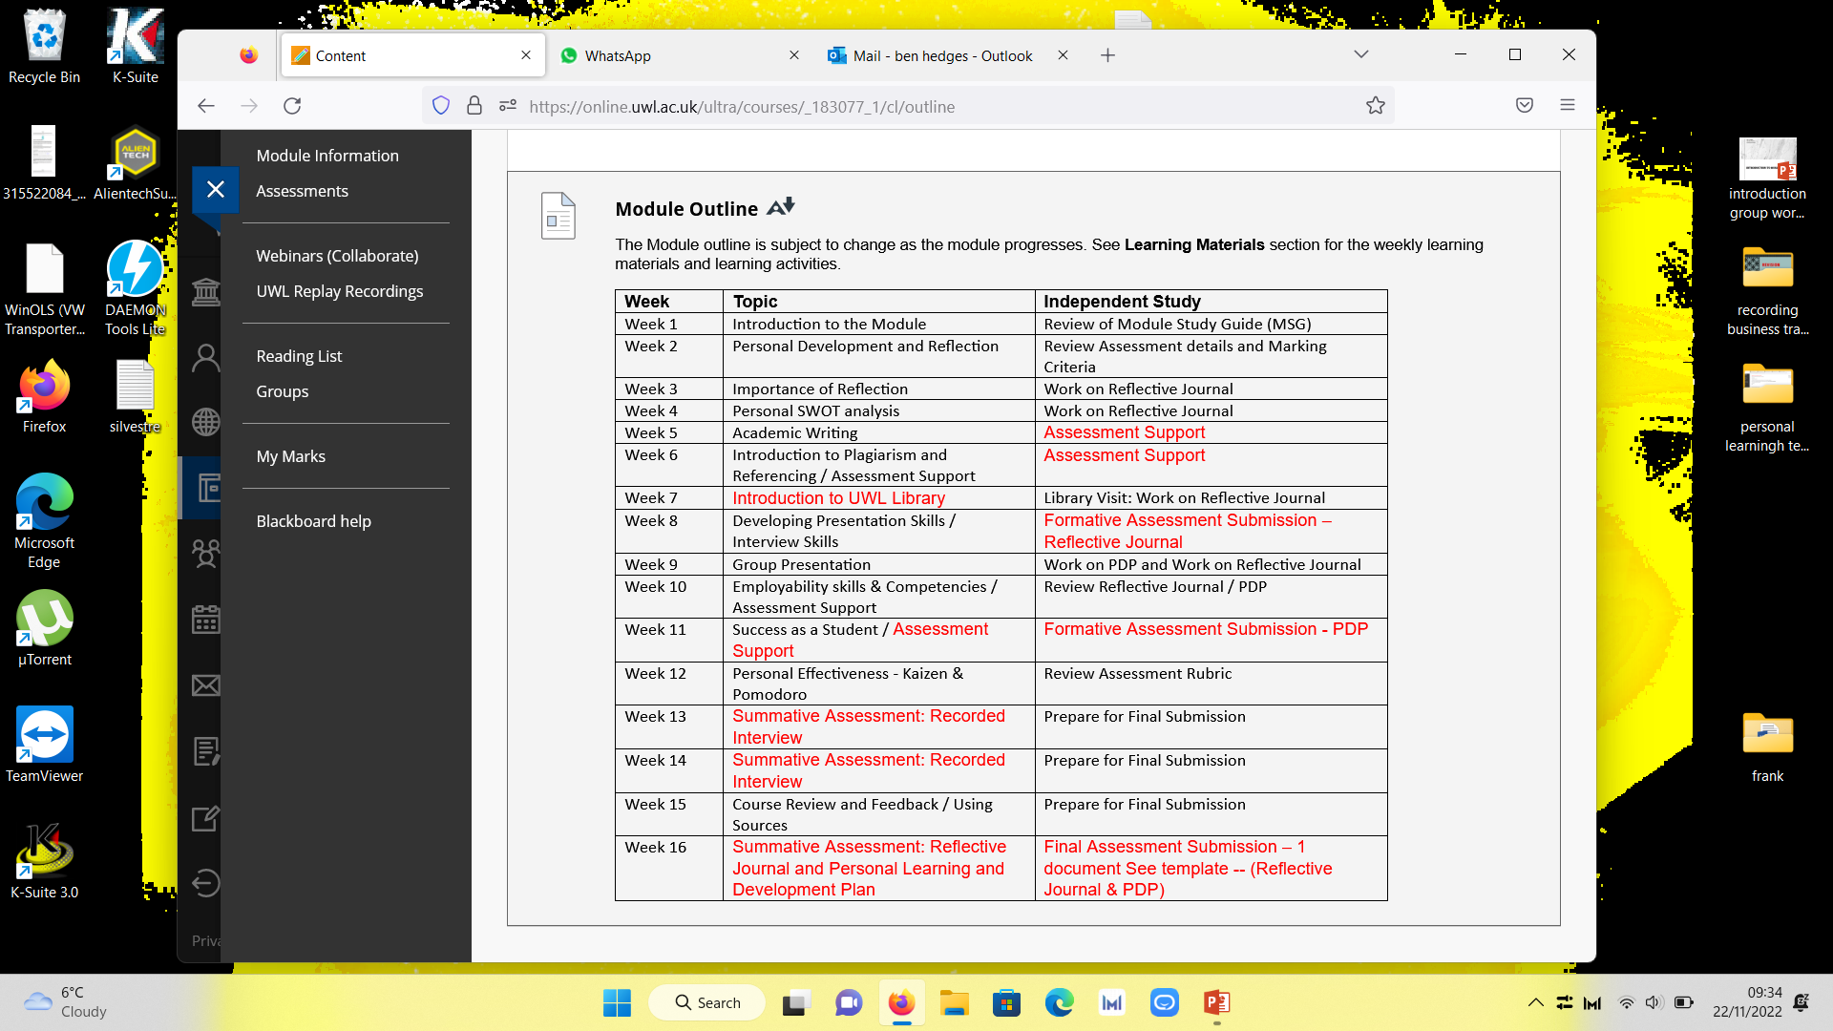Open the Groups page
Screen dimensions: 1833x1031
(282, 391)
